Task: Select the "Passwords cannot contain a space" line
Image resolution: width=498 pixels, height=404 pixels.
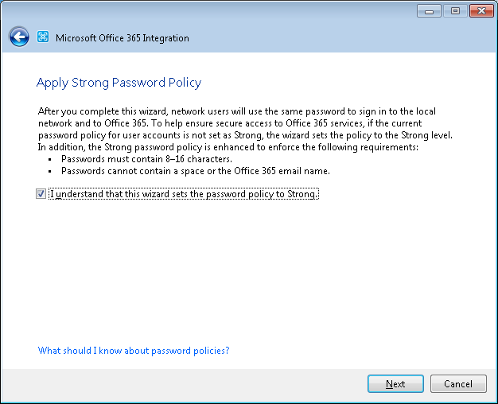Action: click(196, 171)
